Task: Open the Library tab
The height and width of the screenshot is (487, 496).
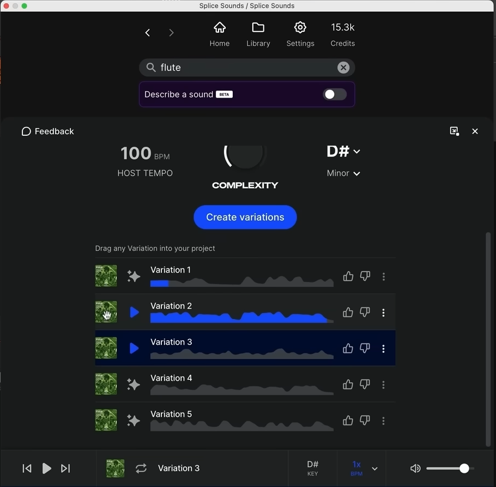Action: click(x=258, y=34)
